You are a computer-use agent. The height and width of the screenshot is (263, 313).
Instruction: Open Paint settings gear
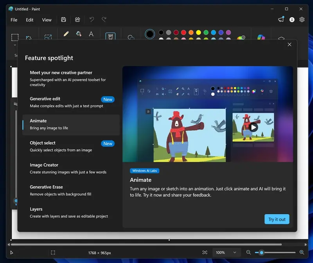click(302, 20)
